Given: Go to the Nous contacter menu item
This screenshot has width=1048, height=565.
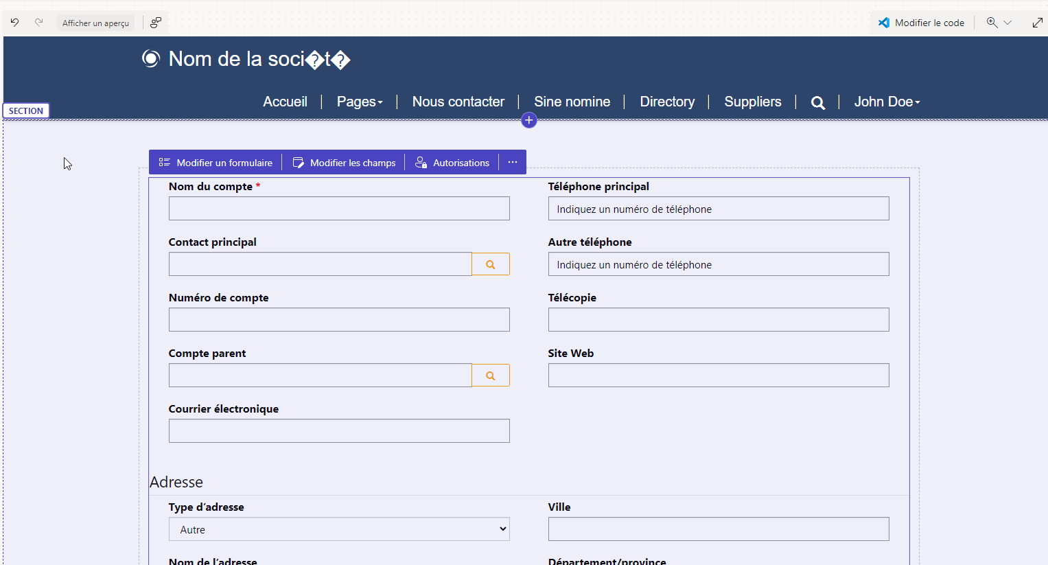Looking at the screenshot, I should [458, 102].
